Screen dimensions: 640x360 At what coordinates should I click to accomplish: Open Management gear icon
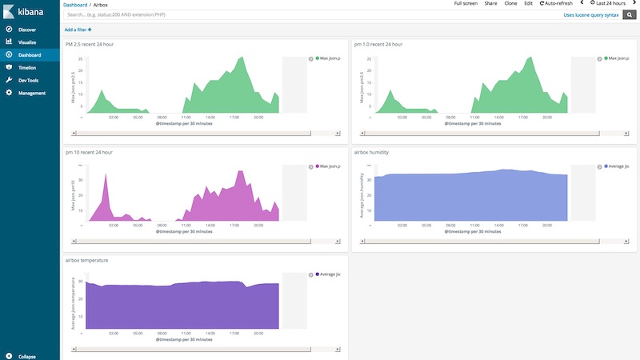pyautogui.click(x=9, y=93)
